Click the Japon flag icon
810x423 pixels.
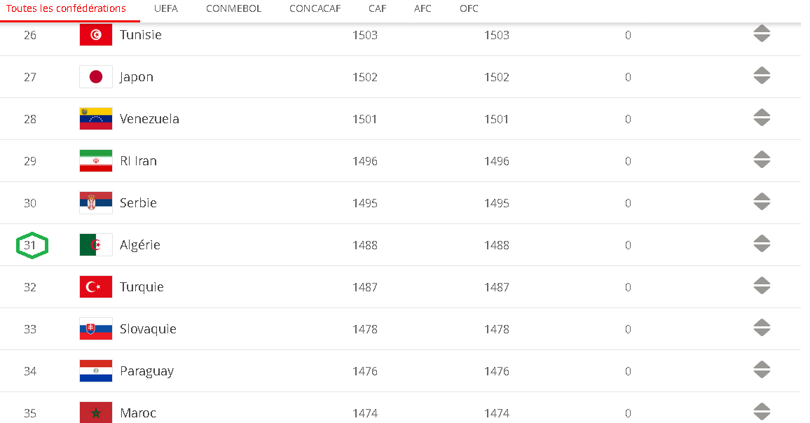[95, 77]
